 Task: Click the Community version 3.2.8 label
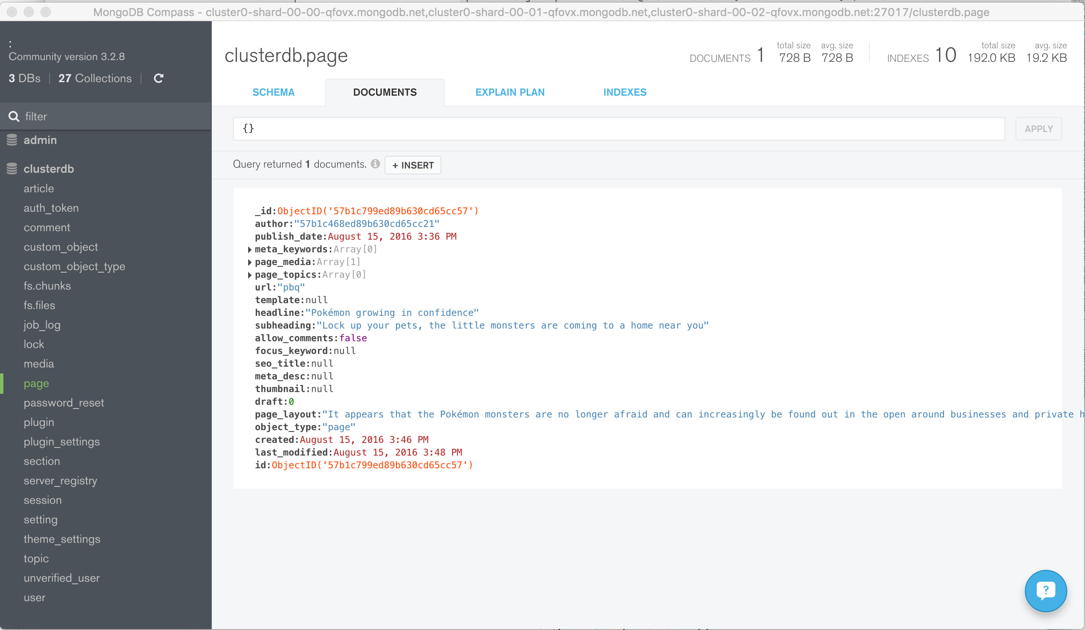pyautogui.click(x=67, y=57)
